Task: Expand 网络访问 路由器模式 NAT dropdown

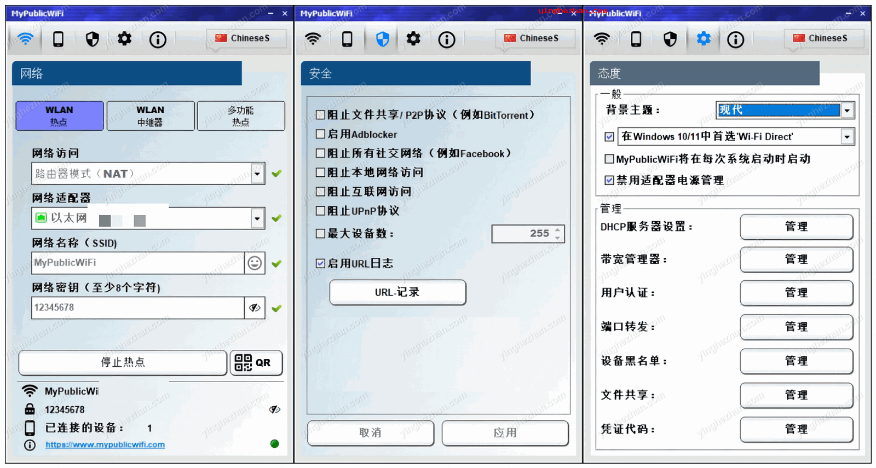Action: click(x=257, y=174)
